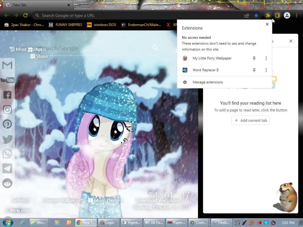Image resolution: width=303 pixels, height=227 pixels.
Task: Open Facebook sidebar shortcut
Action: 7,95
